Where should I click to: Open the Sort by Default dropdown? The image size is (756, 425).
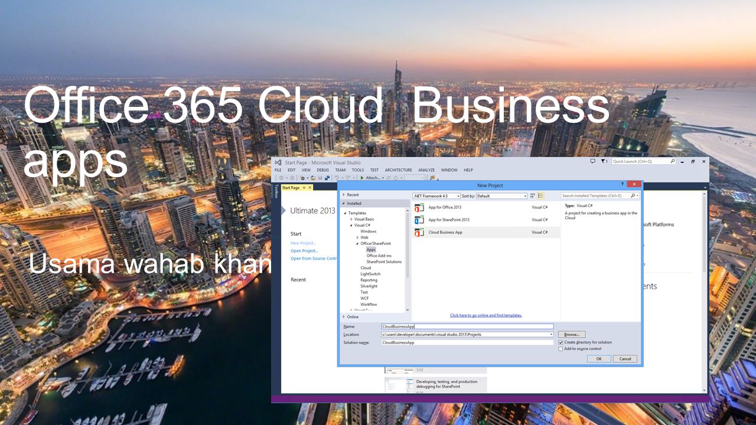tap(501, 196)
